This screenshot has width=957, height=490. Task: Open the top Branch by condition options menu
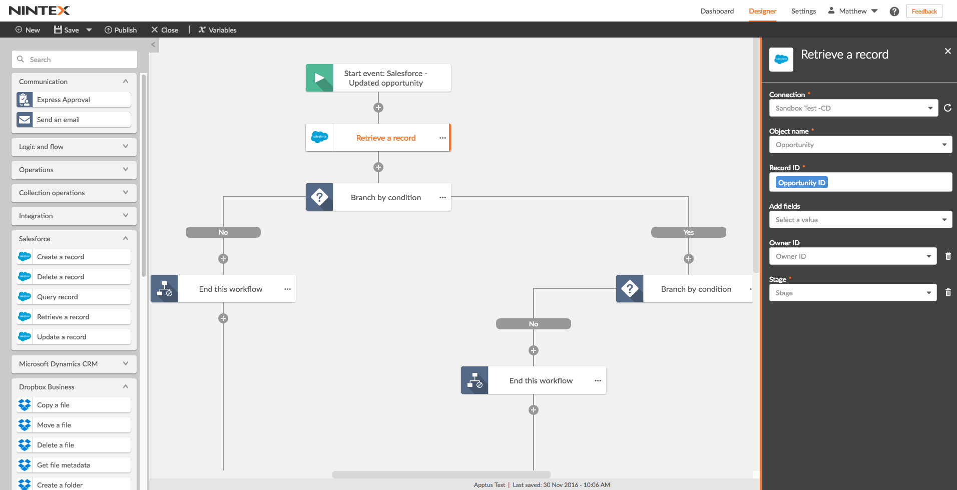coord(442,198)
